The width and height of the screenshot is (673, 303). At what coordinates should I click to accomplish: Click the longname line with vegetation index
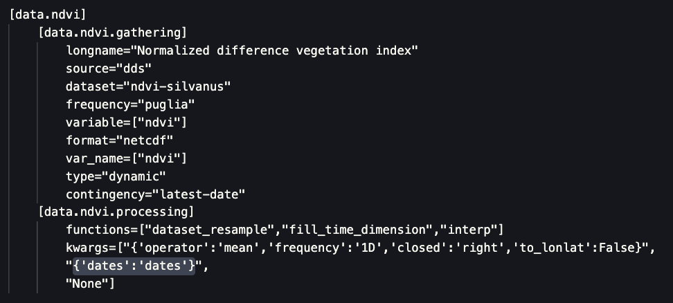[242, 50]
